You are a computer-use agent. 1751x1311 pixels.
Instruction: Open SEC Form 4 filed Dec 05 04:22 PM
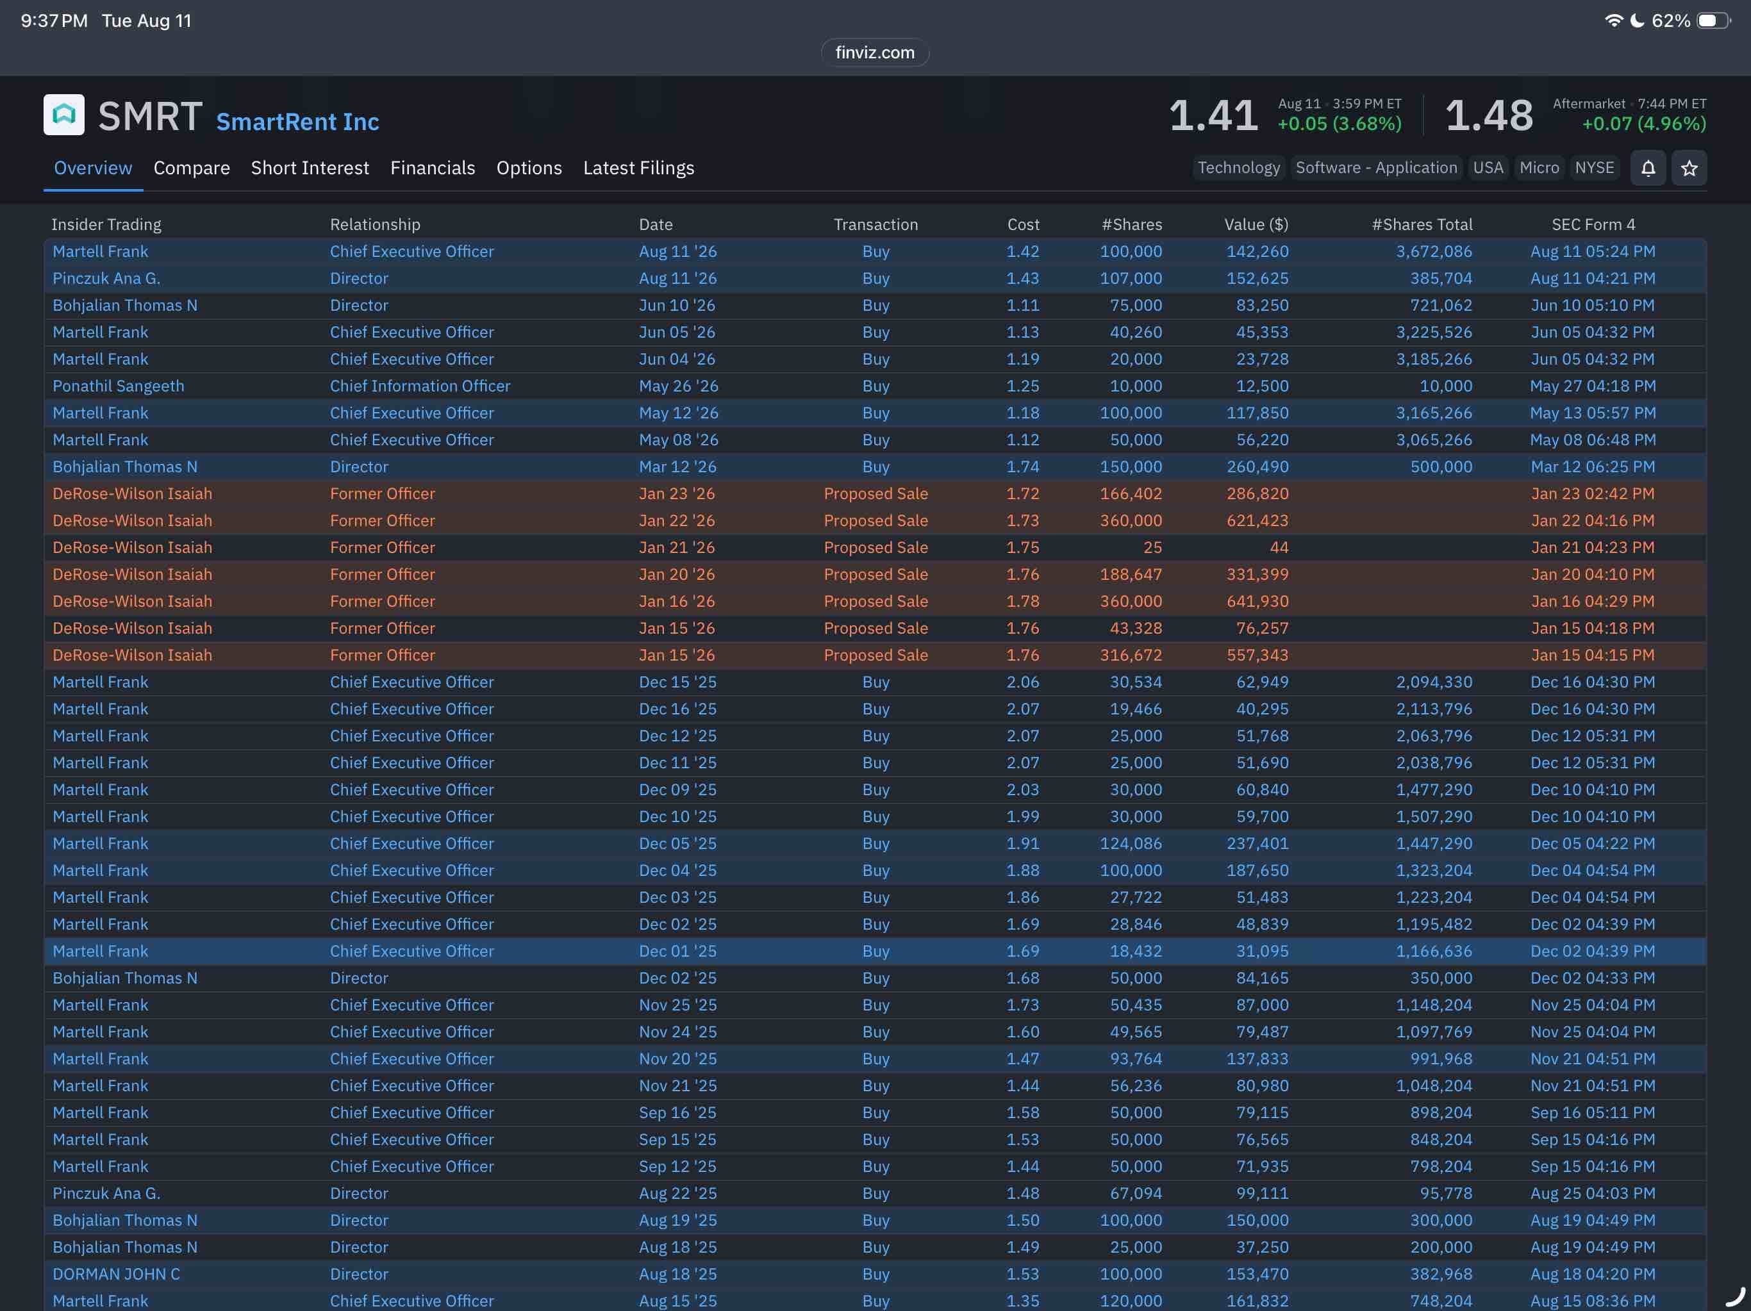1593,843
